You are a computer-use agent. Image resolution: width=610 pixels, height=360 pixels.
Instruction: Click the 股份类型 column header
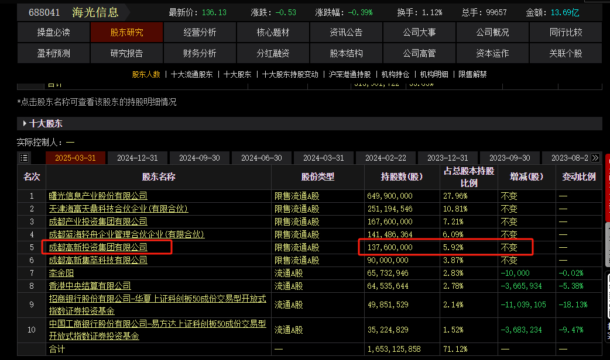pos(317,176)
